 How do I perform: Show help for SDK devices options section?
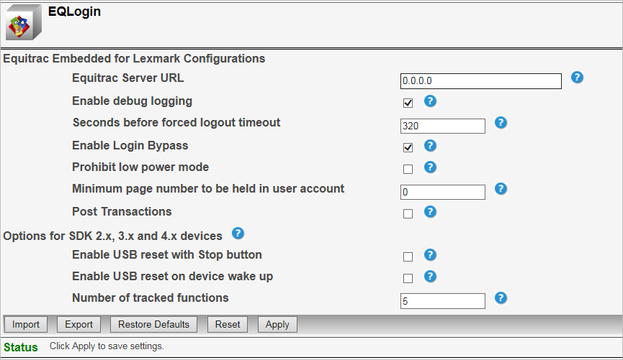[x=238, y=234]
